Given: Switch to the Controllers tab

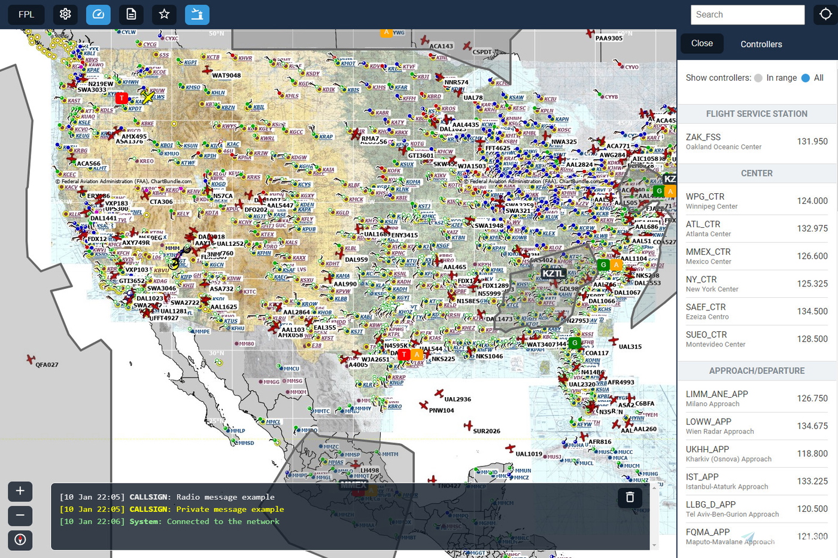Looking at the screenshot, I should pos(761,44).
